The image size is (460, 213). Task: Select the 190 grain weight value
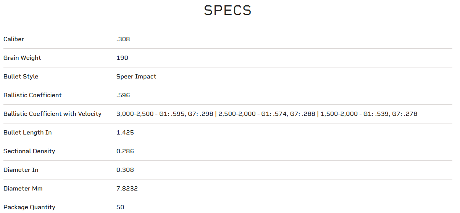pos(122,58)
